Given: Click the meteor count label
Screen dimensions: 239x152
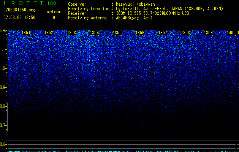Looking at the screenshot, I should 54,12.
